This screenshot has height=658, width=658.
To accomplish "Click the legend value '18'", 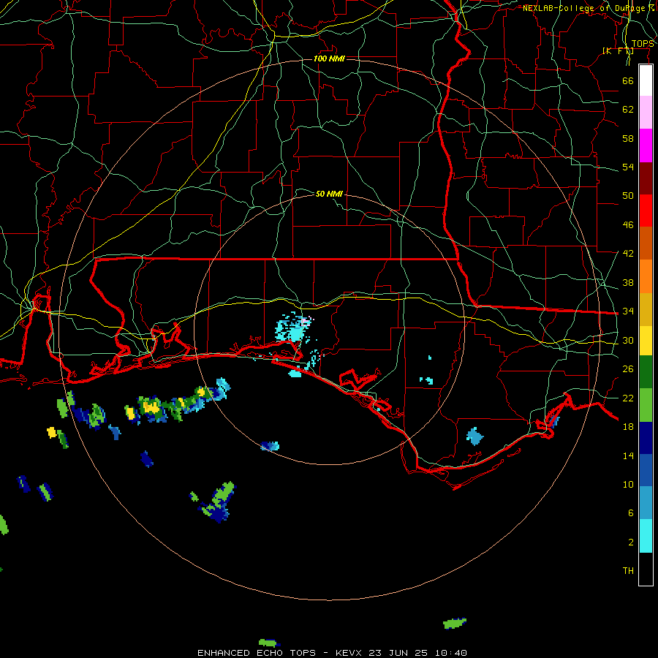I will [x=628, y=427].
